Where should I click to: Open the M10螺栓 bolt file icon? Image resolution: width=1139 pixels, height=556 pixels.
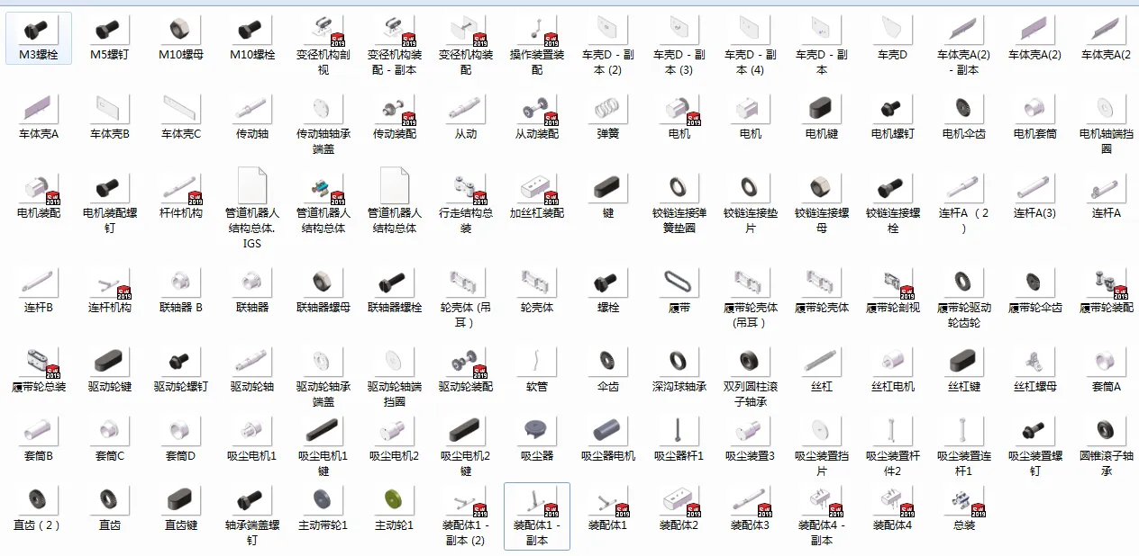click(x=252, y=31)
